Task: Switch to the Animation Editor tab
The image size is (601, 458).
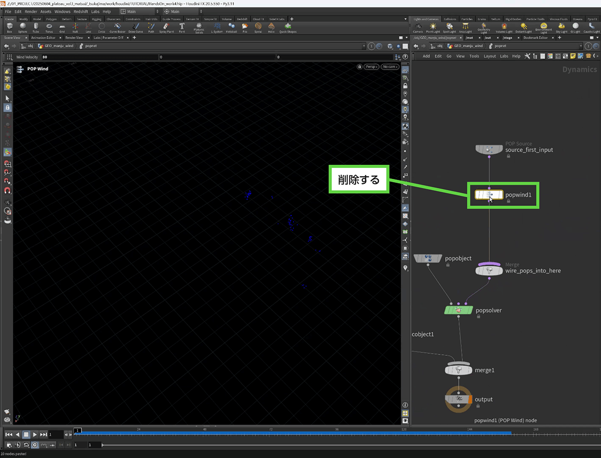Action: [x=43, y=38]
